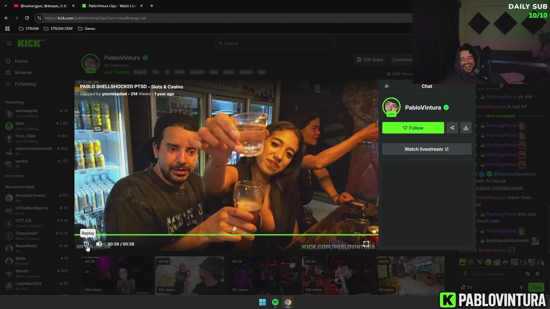The height and width of the screenshot is (309, 550).
Task: Click the spanish tag on channel header
Action: pos(197,72)
